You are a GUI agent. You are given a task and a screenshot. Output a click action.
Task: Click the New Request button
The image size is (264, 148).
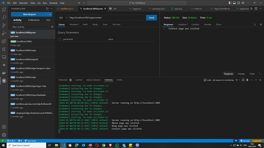point(29,14)
